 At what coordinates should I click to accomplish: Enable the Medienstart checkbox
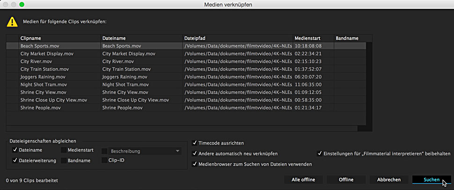64,150
